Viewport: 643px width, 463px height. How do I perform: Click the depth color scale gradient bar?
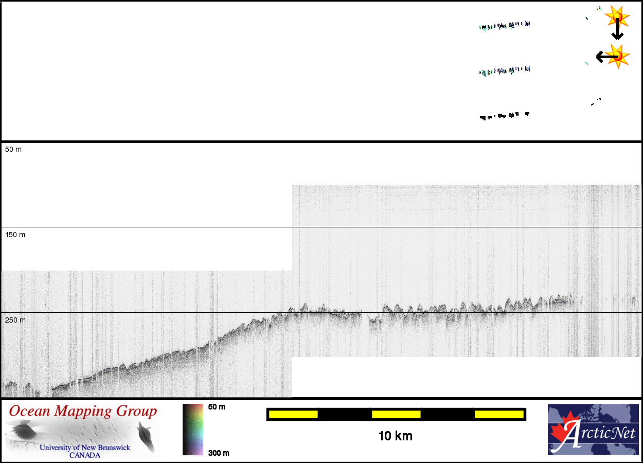(x=193, y=430)
